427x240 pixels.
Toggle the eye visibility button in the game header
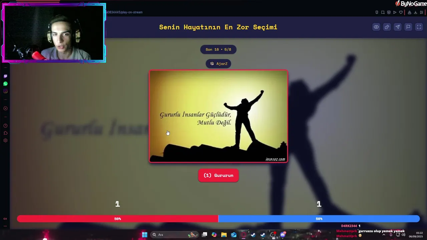click(x=376, y=27)
